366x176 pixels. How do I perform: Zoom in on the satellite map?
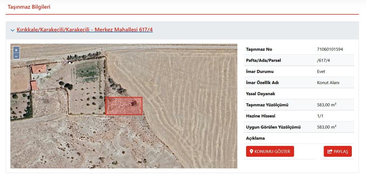pos(16,50)
